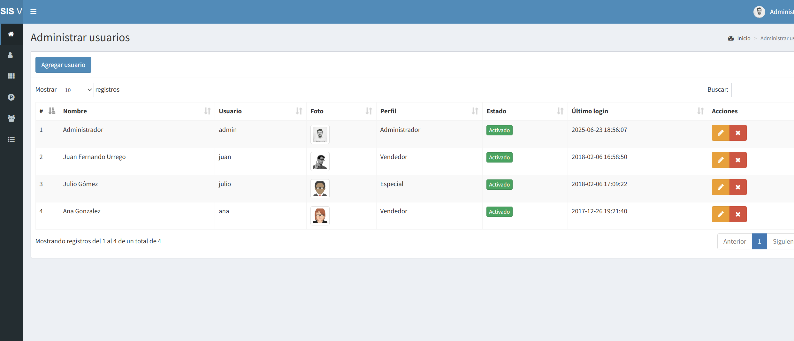Open the user icon in sidebar
The width and height of the screenshot is (794, 341).
coord(11,55)
